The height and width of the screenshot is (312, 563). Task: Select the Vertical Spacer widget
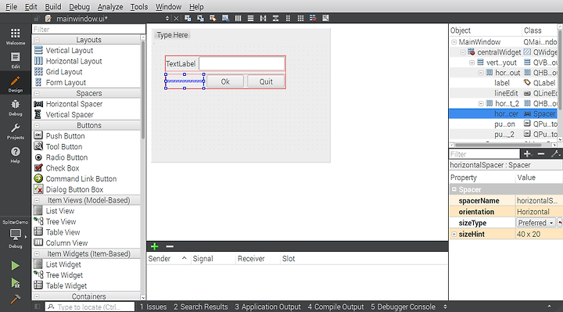click(x=70, y=114)
